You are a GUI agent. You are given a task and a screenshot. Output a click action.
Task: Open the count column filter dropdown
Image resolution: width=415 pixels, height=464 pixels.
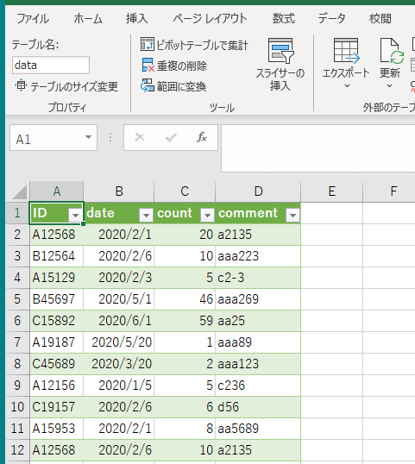tap(207, 215)
